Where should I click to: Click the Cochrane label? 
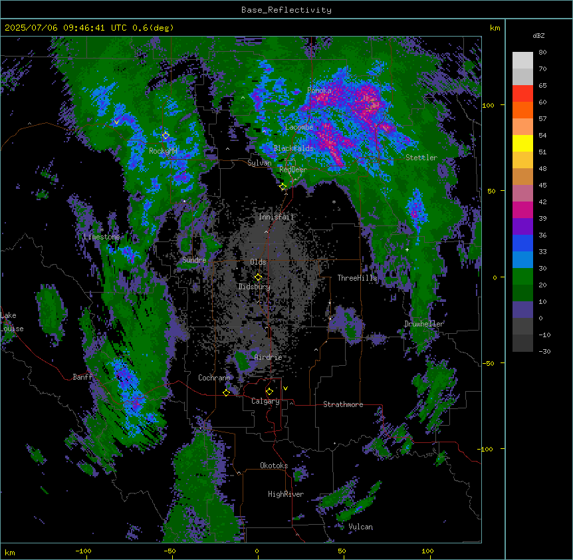pyautogui.click(x=214, y=378)
